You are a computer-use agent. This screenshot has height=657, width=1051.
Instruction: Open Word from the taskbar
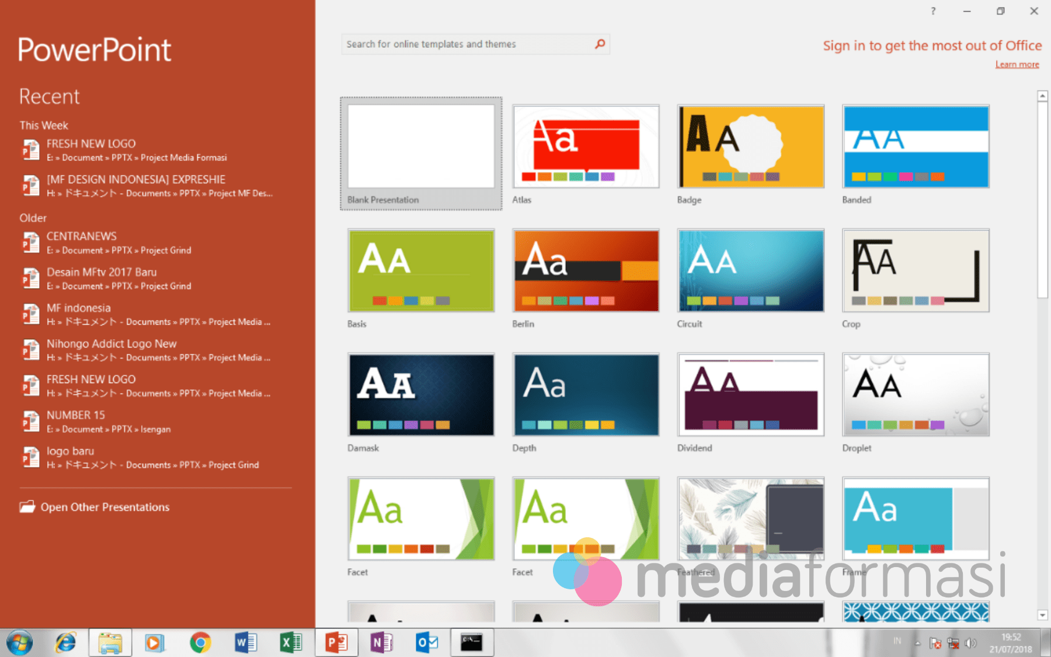click(246, 643)
